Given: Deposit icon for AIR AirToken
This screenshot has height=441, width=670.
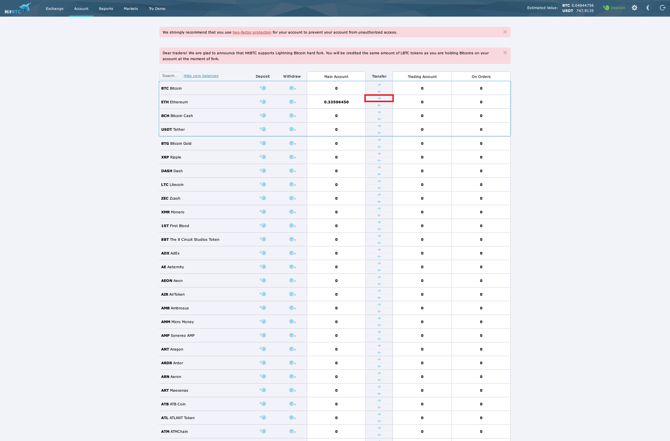Looking at the screenshot, I should [x=263, y=294].
